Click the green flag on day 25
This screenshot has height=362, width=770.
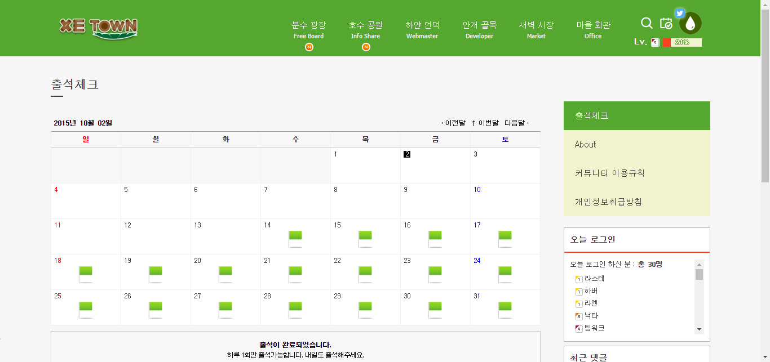click(x=86, y=310)
